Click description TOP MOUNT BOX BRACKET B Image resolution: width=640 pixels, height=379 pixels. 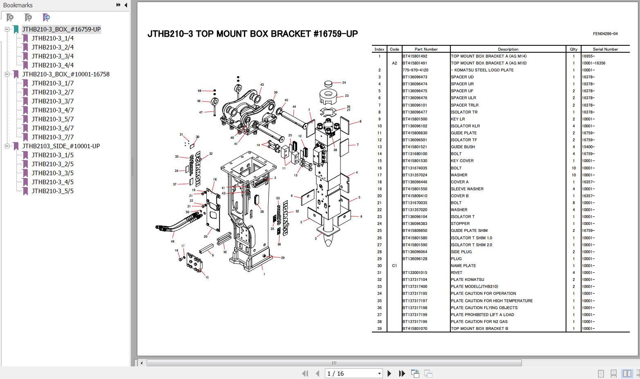click(x=479, y=329)
